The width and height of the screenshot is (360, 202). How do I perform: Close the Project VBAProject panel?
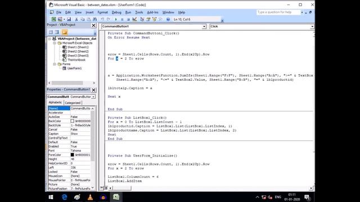pyautogui.click(x=94, y=25)
